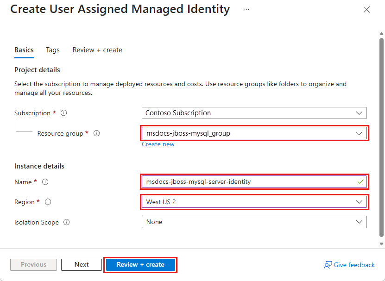The image size is (385, 281).
Task: Open the ellipsis more options menu
Action: pos(246,10)
